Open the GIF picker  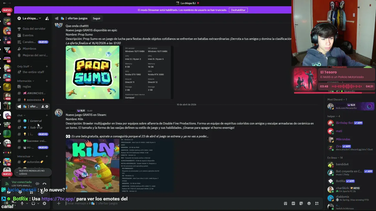(x=293, y=203)
